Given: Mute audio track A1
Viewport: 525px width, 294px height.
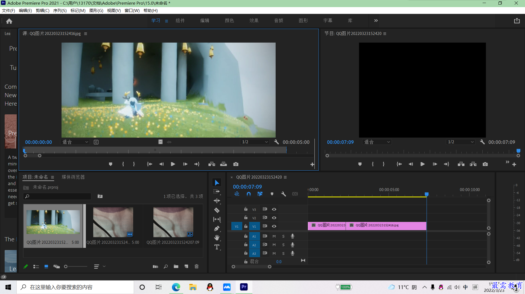Looking at the screenshot, I should pos(274,236).
